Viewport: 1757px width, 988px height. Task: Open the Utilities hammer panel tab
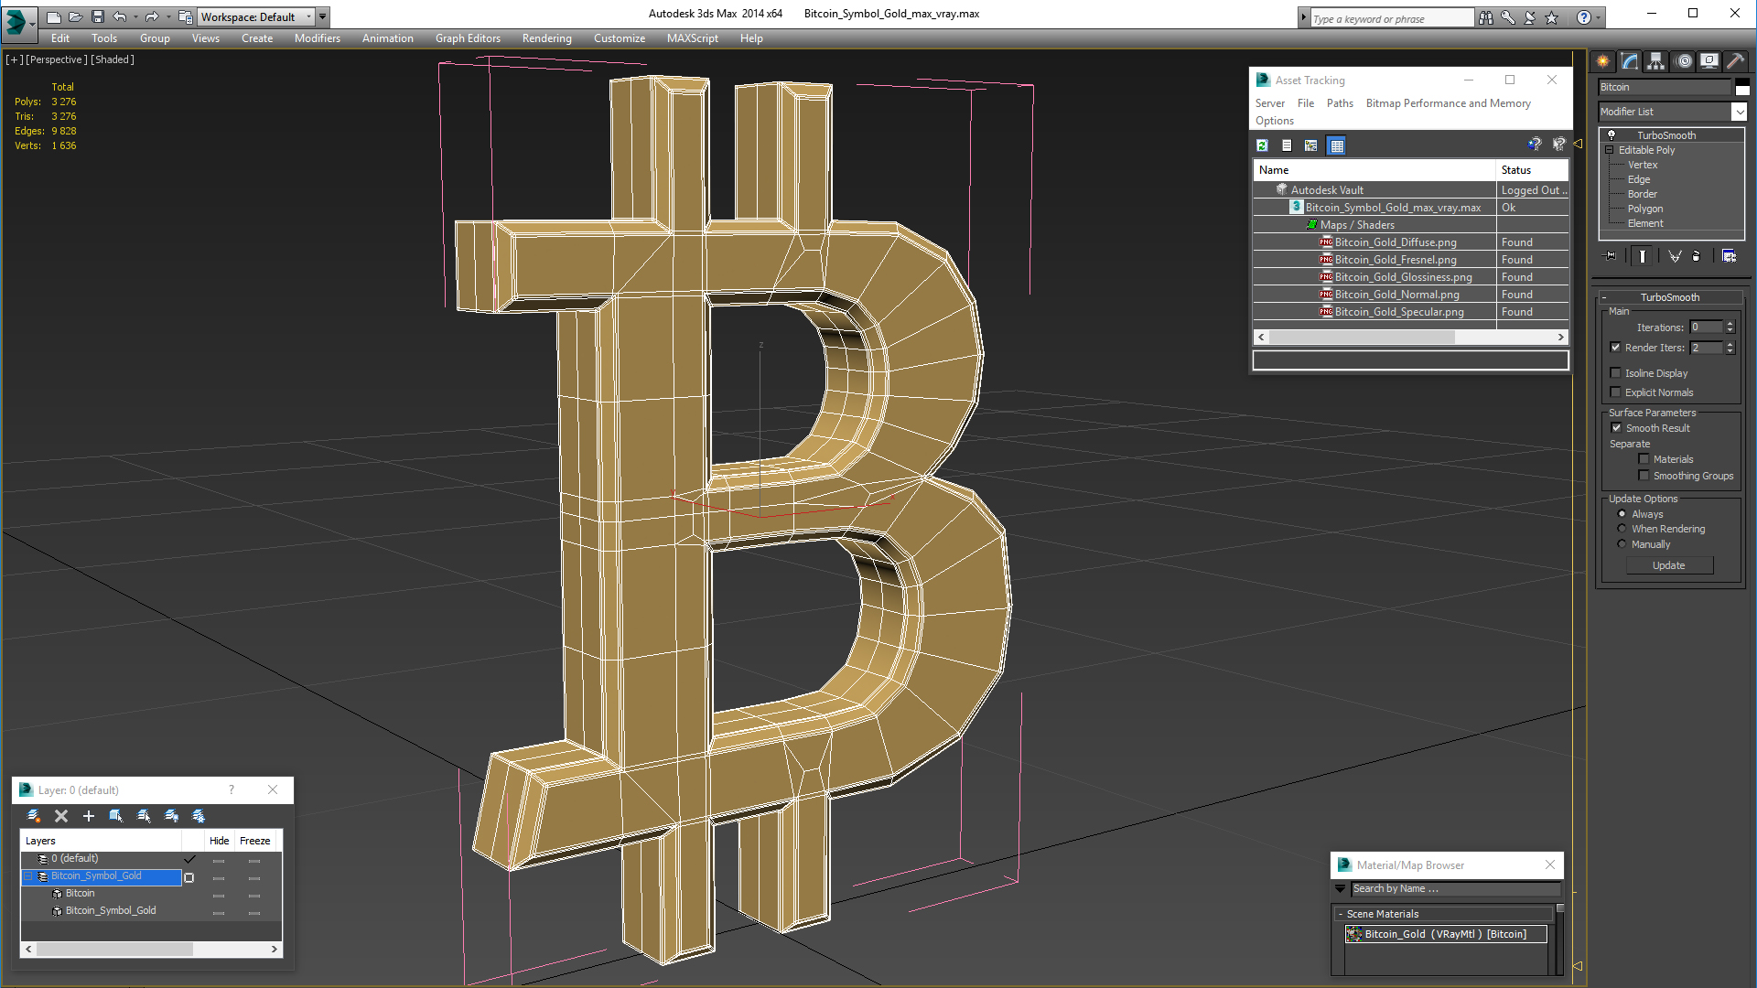(x=1735, y=61)
